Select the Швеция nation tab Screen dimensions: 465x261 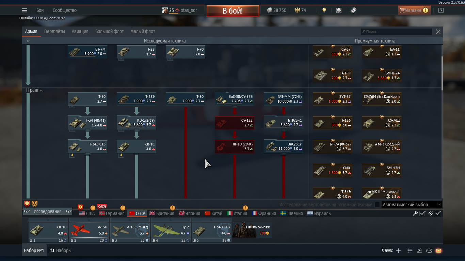pyautogui.click(x=292, y=213)
